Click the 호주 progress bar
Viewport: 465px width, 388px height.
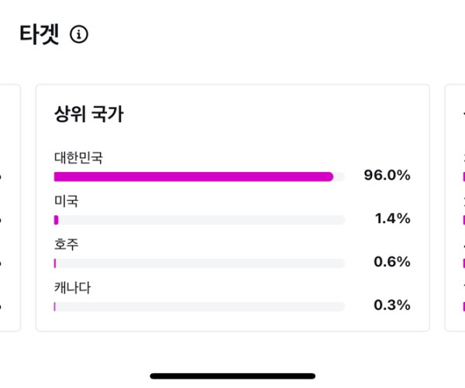point(199,263)
